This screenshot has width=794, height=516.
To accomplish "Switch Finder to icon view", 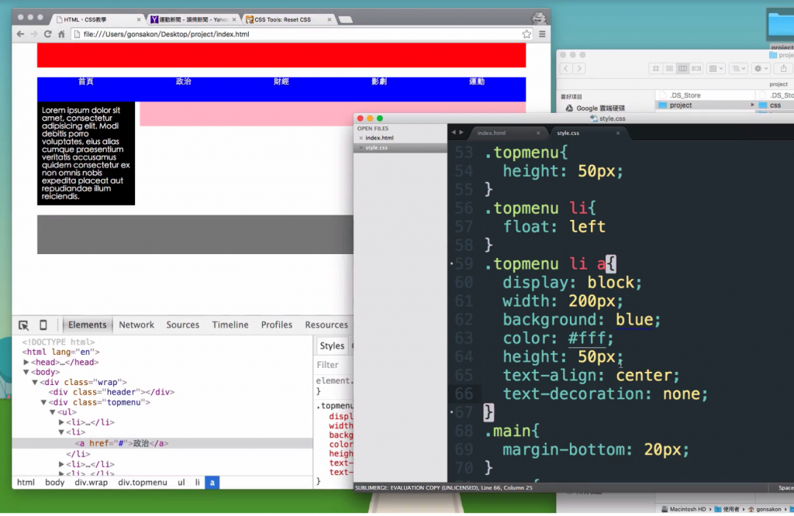I will [656, 68].
